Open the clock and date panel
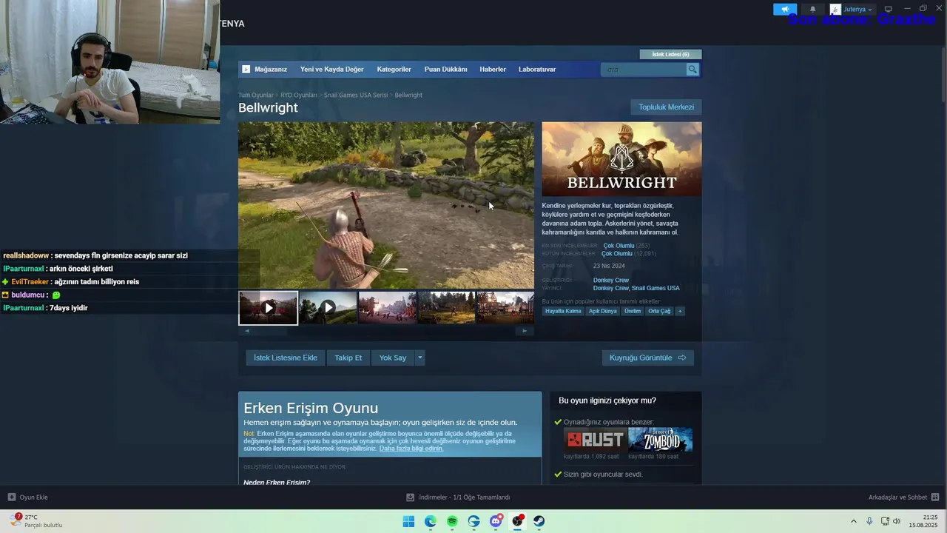The height and width of the screenshot is (533, 947). click(x=923, y=521)
